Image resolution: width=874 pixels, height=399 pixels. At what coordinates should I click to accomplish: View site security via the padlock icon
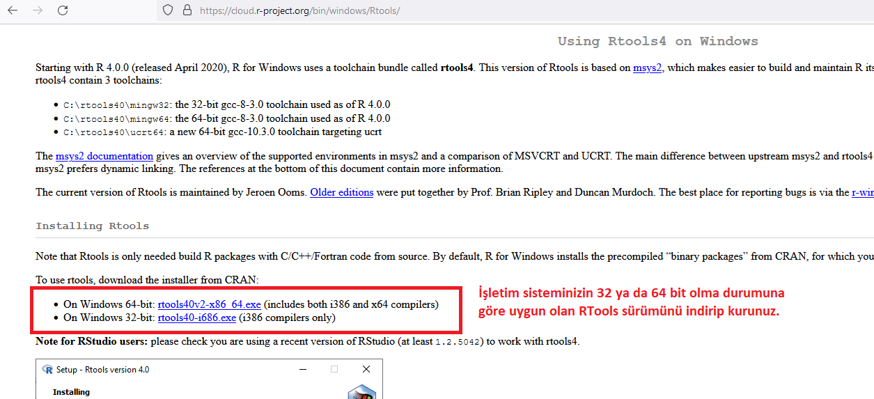[186, 10]
